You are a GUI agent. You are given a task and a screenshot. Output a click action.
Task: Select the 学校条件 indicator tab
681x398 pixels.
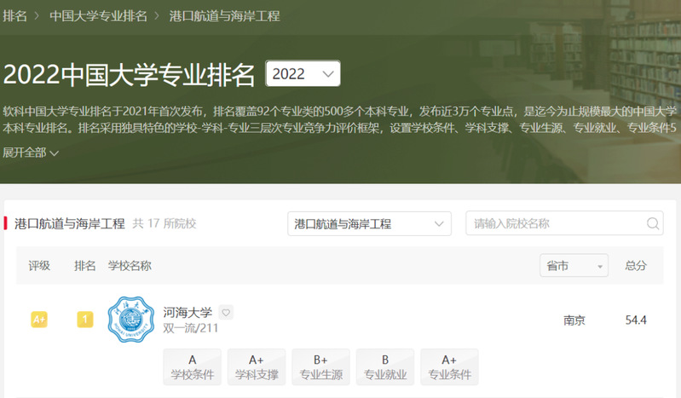(x=193, y=367)
